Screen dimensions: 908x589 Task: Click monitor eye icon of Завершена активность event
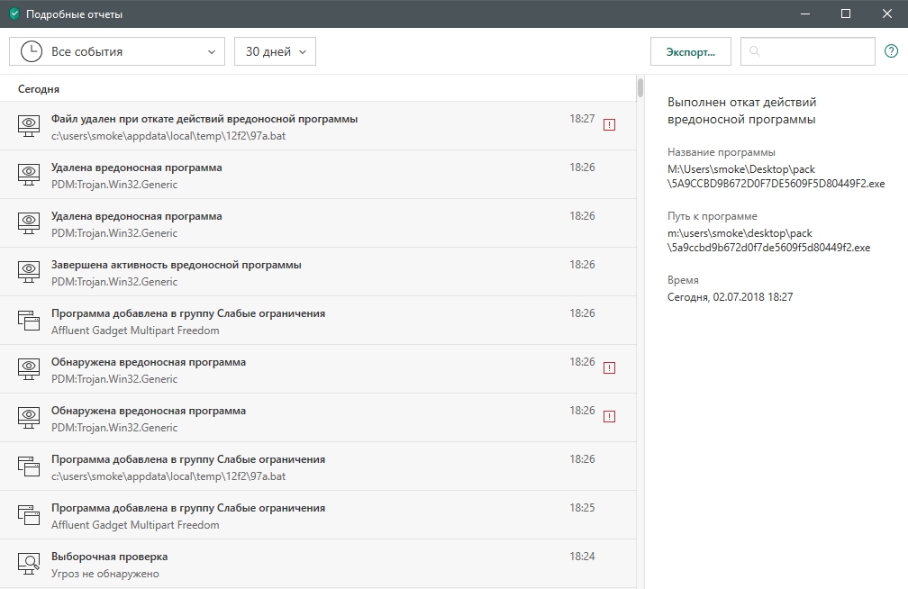30,272
